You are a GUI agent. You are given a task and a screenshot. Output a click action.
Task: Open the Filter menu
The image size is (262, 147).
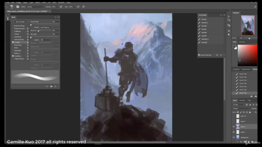(x=44, y=2)
